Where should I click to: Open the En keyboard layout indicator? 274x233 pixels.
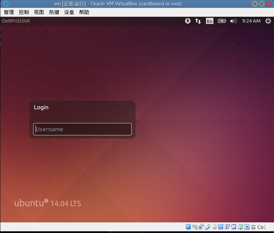click(209, 21)
